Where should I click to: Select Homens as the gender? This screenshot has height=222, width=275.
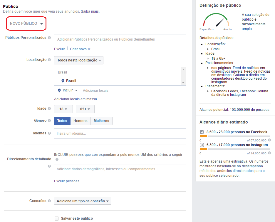pos(80,121)
